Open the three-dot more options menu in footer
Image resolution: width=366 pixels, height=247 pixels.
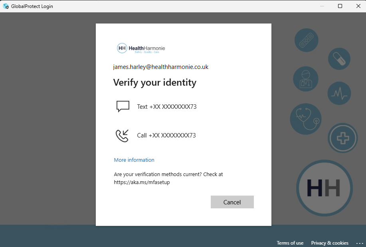point(360,243)
